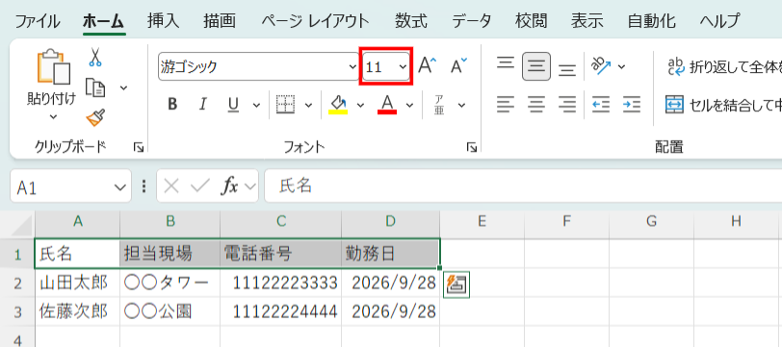Image resolution: width=782 pixels, height=347 pixels.
Task: Open the Clipboard dialog launcher
Action: tap(138, 147)
